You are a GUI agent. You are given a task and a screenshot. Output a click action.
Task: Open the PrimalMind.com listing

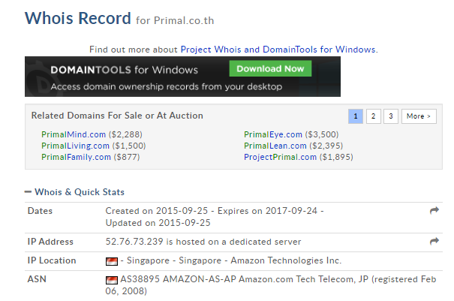[x=74, y=134]
